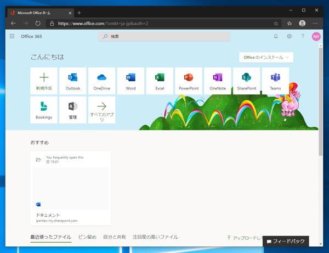The width and height of the screenshot is (329, 253).
Task: Click the アップロード link
Action: (245, 238)
